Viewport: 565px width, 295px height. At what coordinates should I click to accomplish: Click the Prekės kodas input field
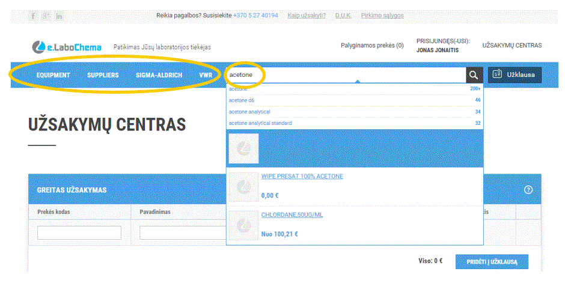click(x=79, y=233)
